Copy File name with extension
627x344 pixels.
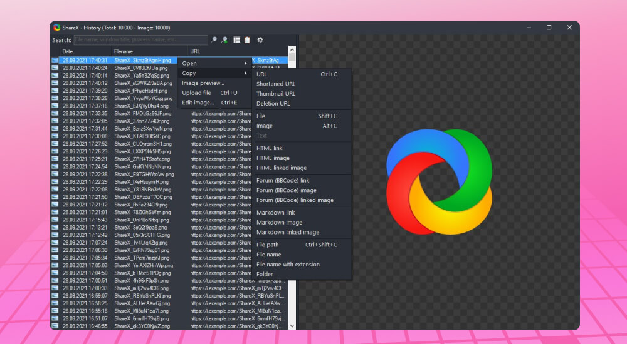pyautogui.click(x=302, y=264)
